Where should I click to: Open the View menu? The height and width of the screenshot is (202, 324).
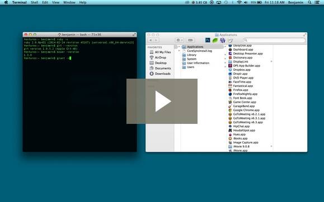pyautogui.click(x=55, y=2)
